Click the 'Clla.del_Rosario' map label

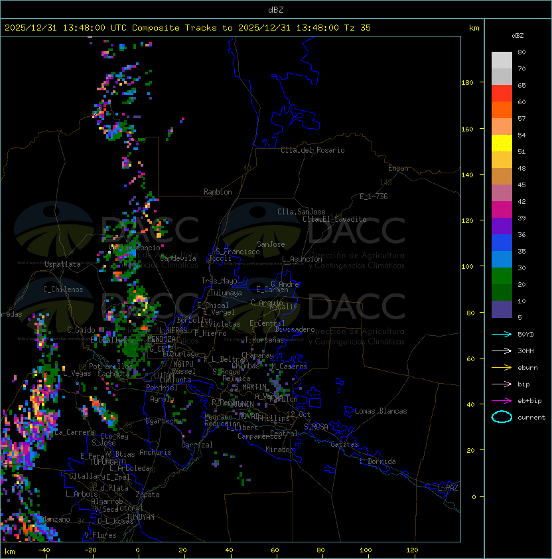point(312,150)
